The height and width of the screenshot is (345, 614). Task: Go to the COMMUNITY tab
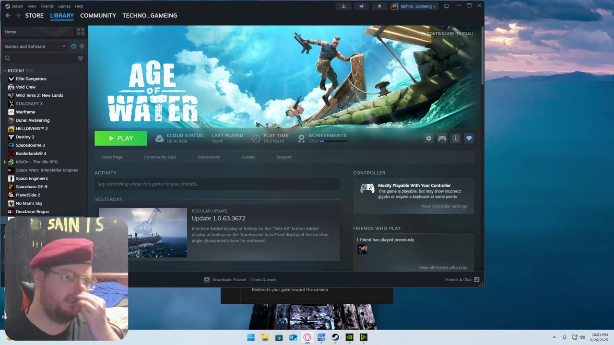tap(98, 15)
